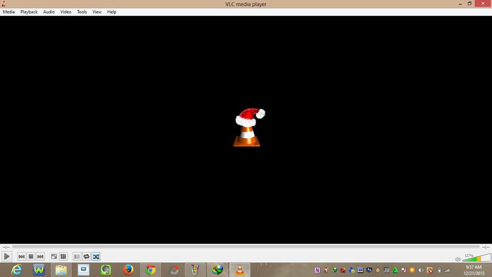Open File Explorer from the taskbar
The width and height of the screenshot is (492, 277).
click(61, 270)
